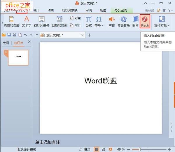
Task: Insert sound with 声音 icon
Action: coord(111,21)
